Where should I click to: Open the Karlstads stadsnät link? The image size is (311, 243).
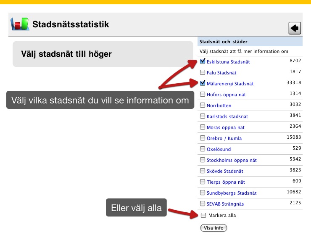pos(227,116)
